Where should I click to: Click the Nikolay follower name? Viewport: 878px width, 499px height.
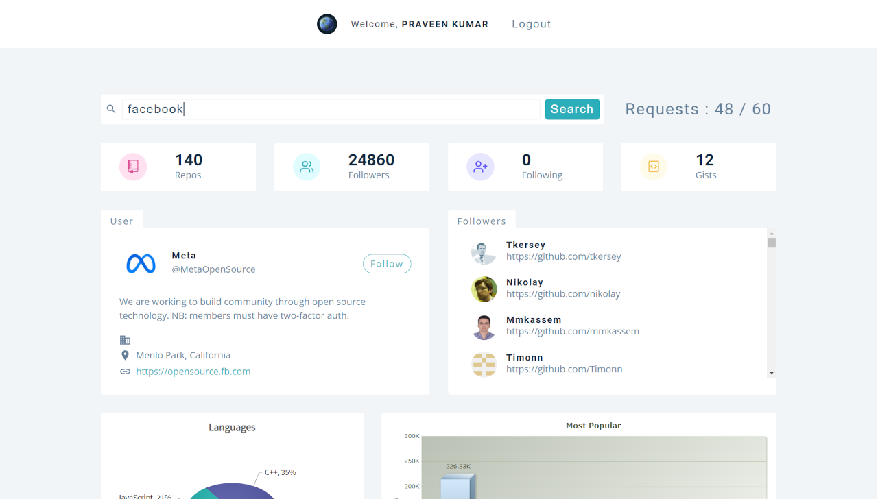click(525, 282)
